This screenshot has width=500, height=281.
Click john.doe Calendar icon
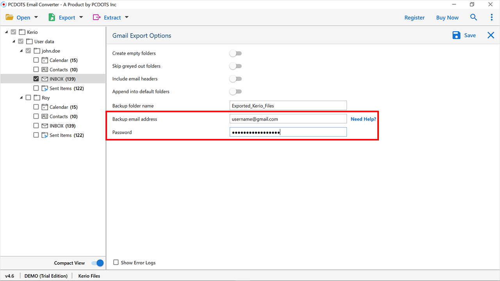pos(45,60)
